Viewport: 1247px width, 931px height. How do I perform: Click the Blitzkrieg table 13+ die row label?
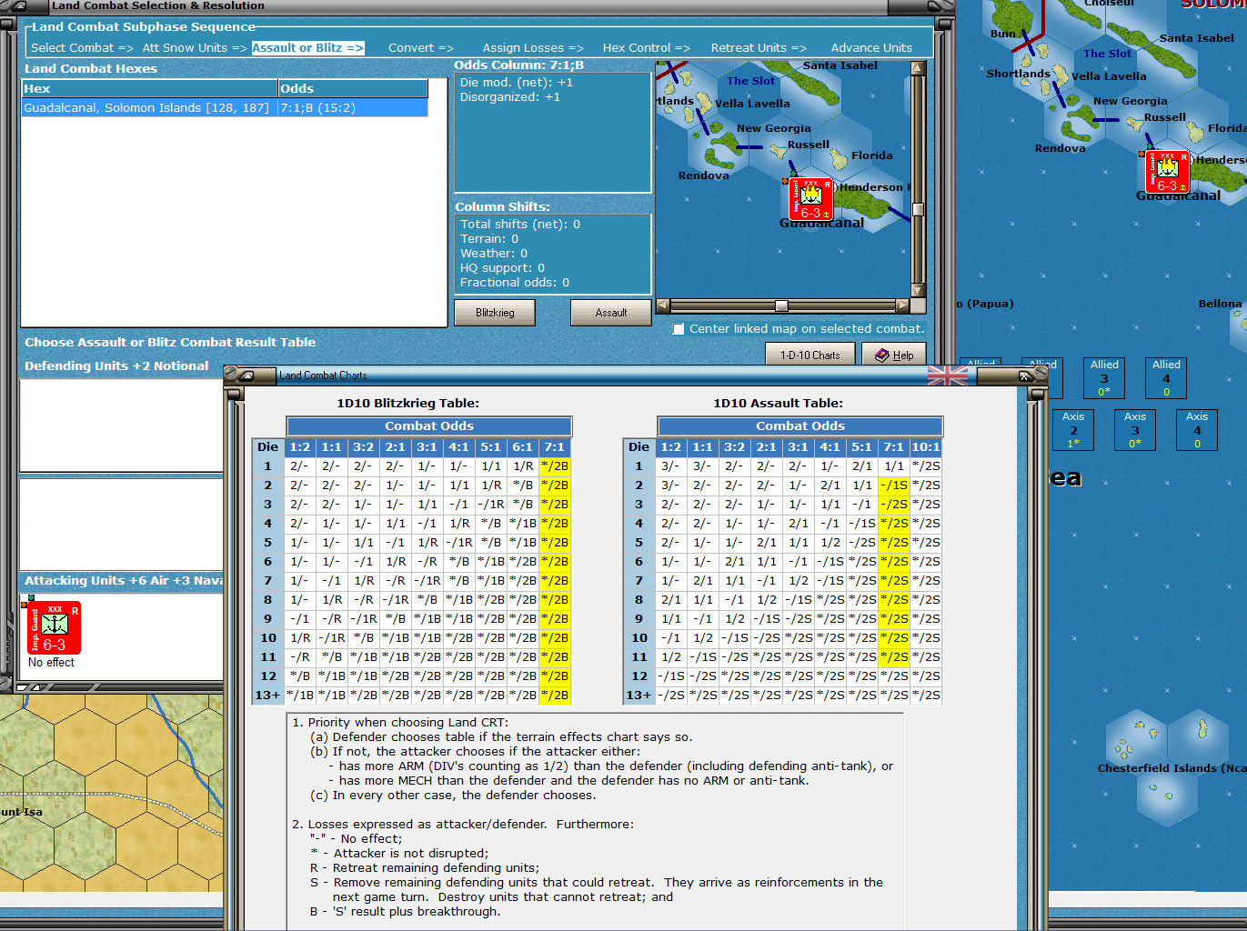[267, 696]
